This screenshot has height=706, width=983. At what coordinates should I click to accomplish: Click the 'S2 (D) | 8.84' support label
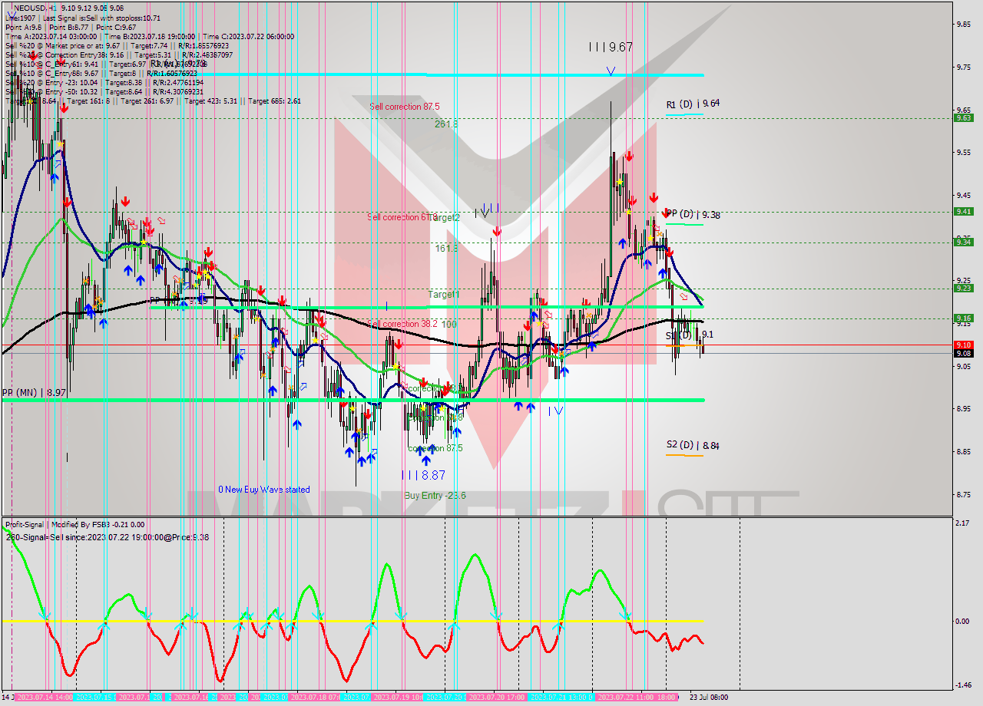pos(693,445)
